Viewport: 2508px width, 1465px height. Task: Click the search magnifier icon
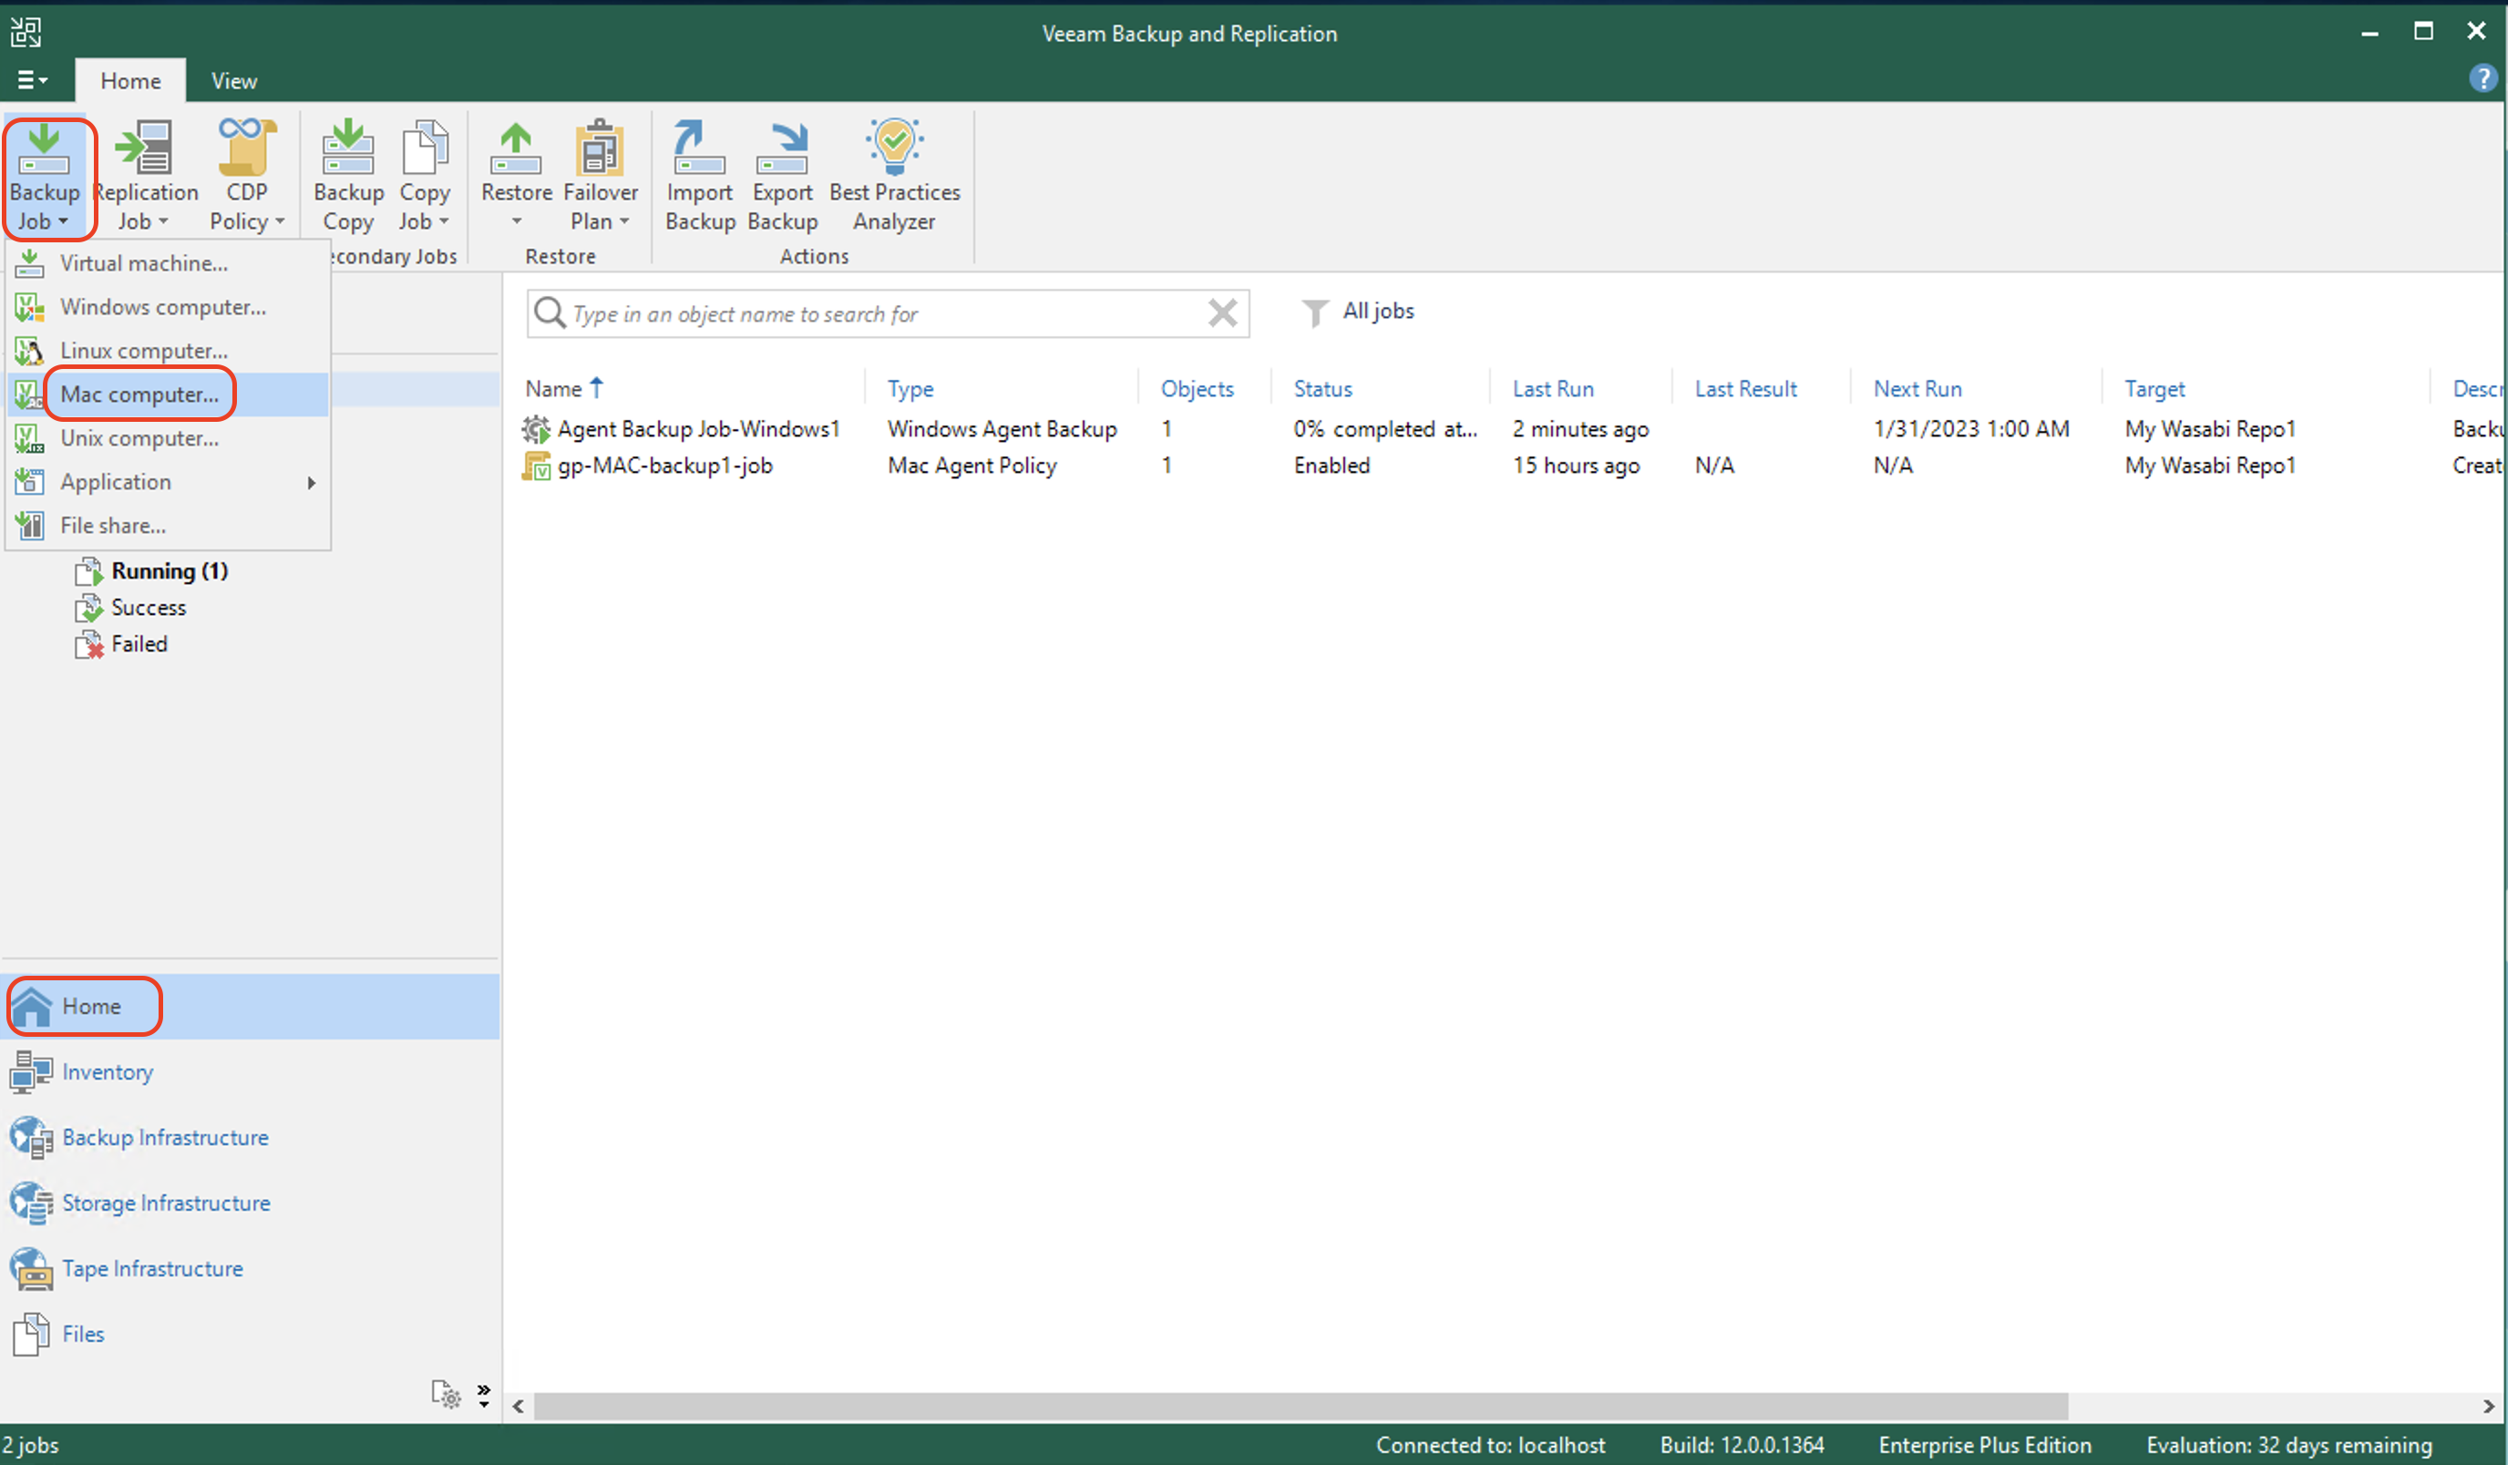click(x=550, y=312)
